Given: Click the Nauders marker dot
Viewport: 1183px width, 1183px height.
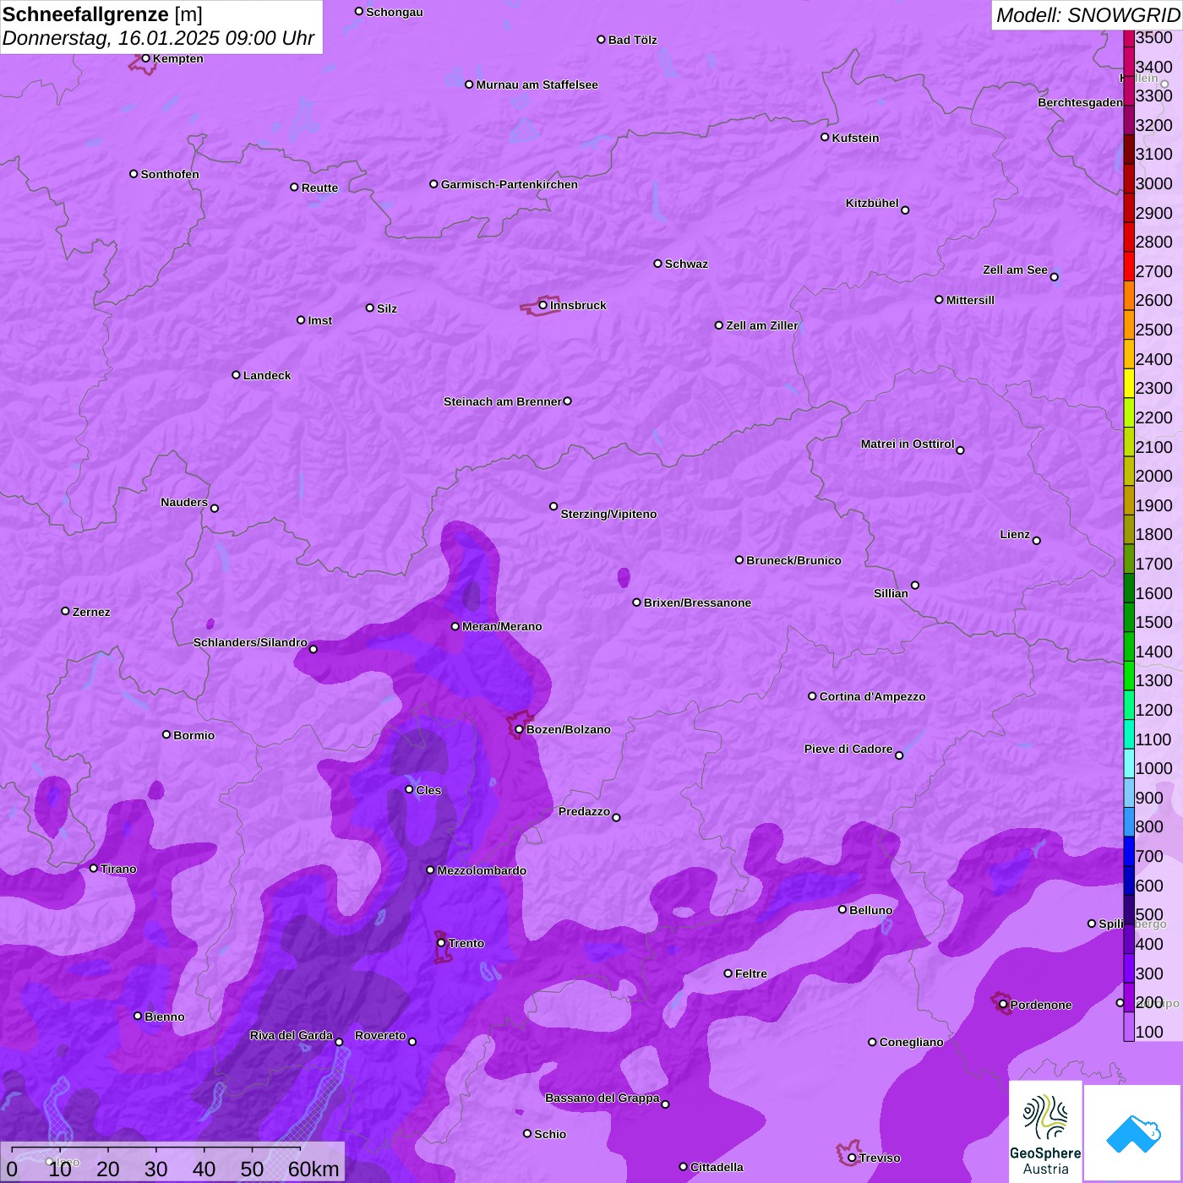Looking at the screenshot, I should [x=215, y=508].
